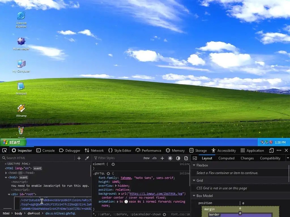This screenshot has width=290, height=217.
Task: Open the Memory tab
Action: (x=175, y=151)
